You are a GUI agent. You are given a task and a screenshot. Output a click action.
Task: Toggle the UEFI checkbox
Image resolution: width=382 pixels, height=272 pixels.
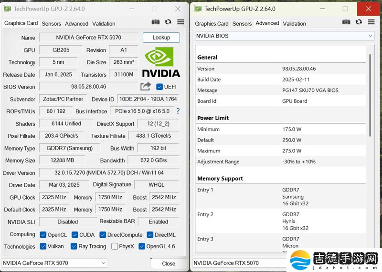coord(159,87)
